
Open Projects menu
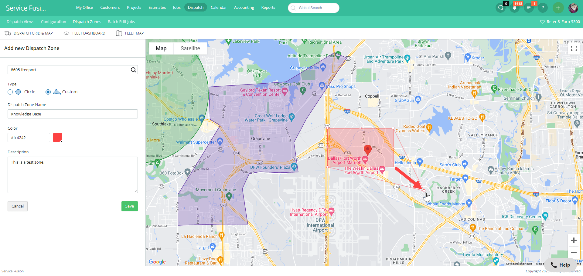(134, 7)
